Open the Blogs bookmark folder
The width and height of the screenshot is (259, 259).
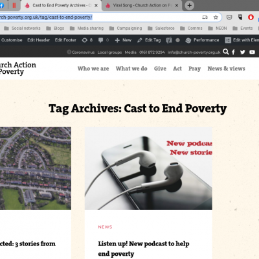(55, 28)
